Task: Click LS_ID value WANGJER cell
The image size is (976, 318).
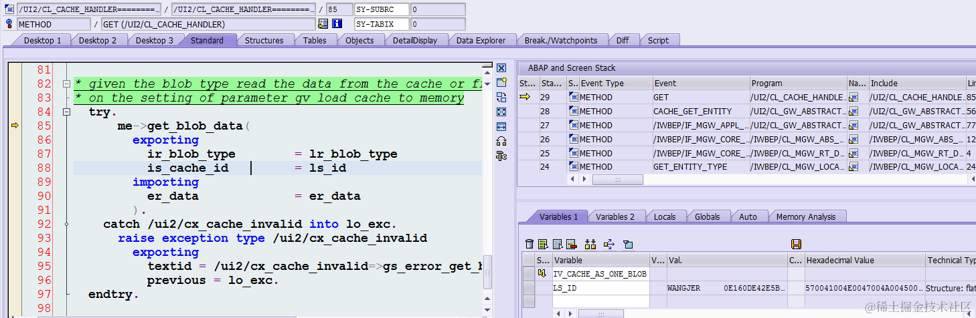Action: (x=726, y=288)
